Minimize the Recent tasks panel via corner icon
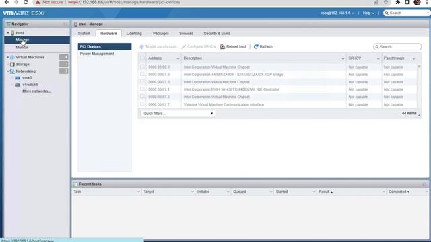Image resolution: width=431 pixels, height=242 pixels. [424, 184]
